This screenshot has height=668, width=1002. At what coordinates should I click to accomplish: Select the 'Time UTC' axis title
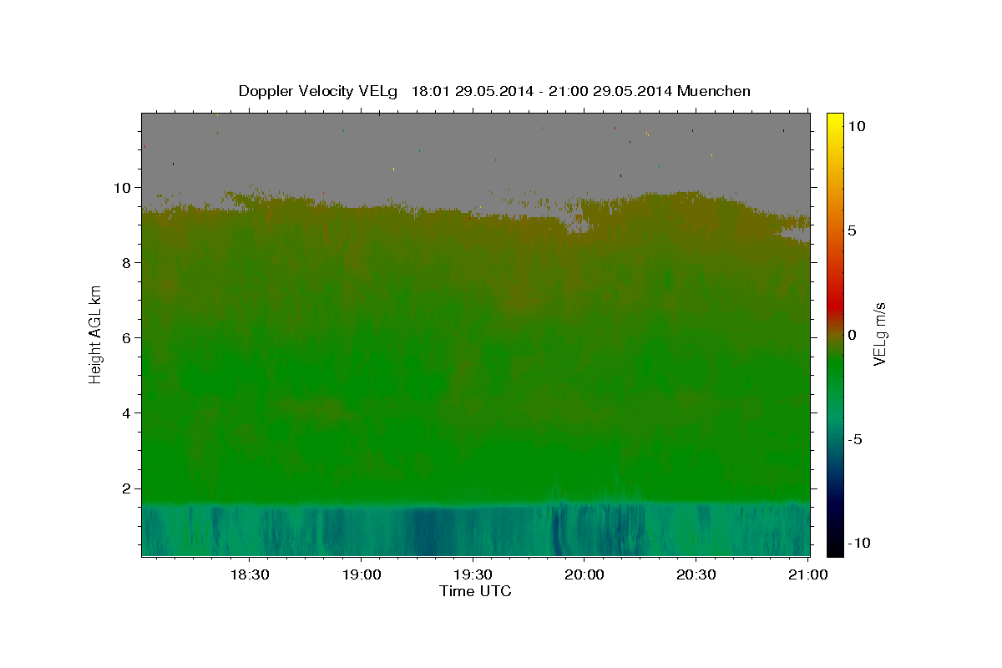point(475,591)
